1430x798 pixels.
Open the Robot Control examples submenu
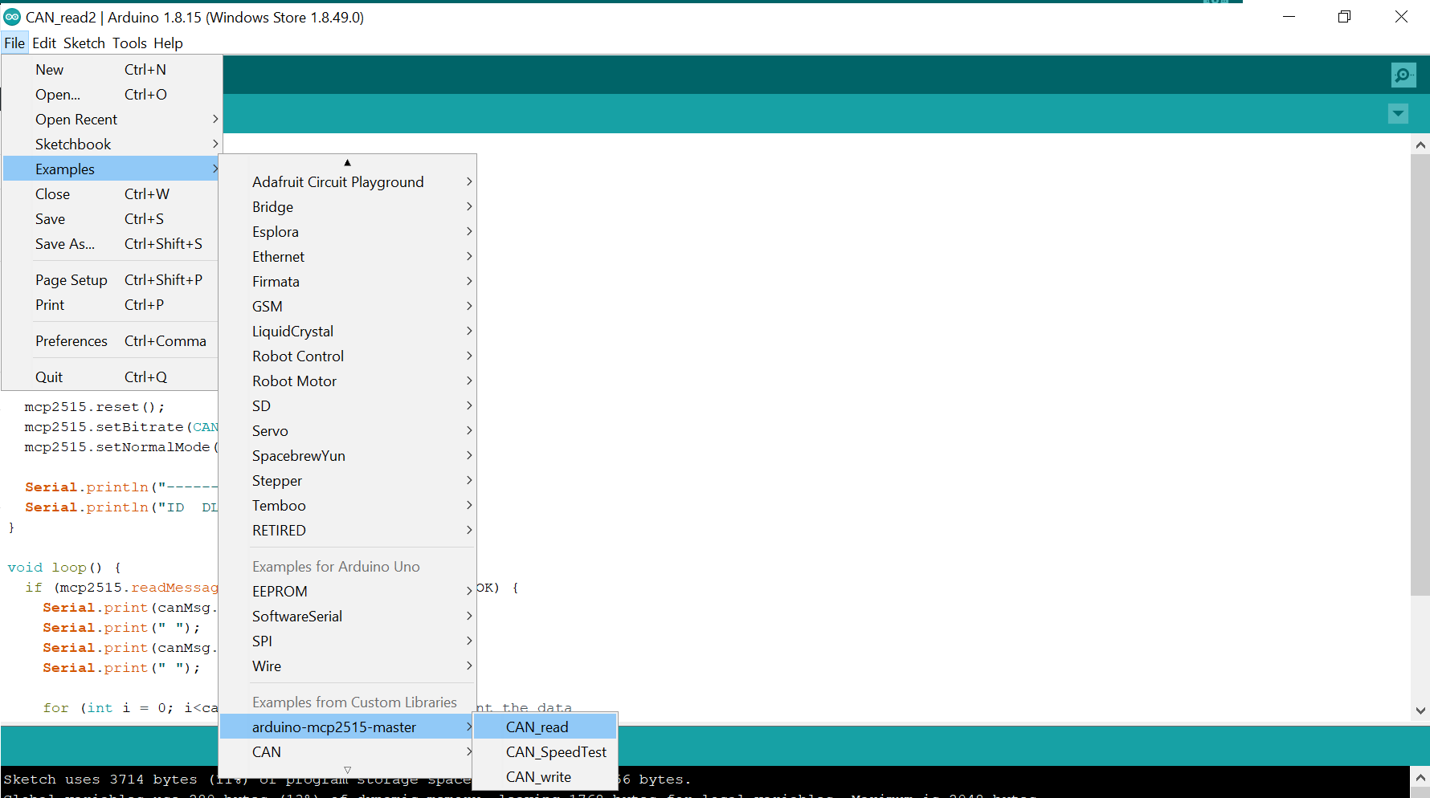pos(348,356)
